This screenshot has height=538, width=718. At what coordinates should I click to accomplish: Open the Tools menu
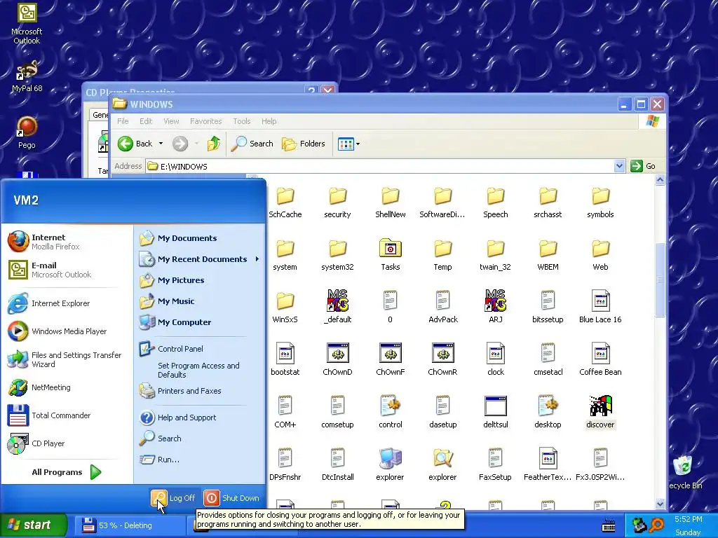point(242,121)
